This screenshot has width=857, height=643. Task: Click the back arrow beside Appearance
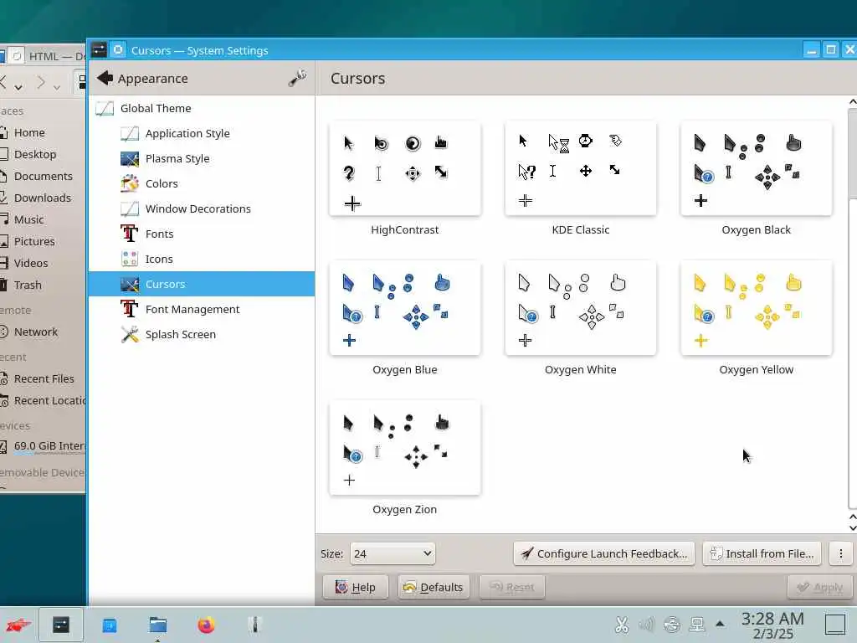point(105,78)
